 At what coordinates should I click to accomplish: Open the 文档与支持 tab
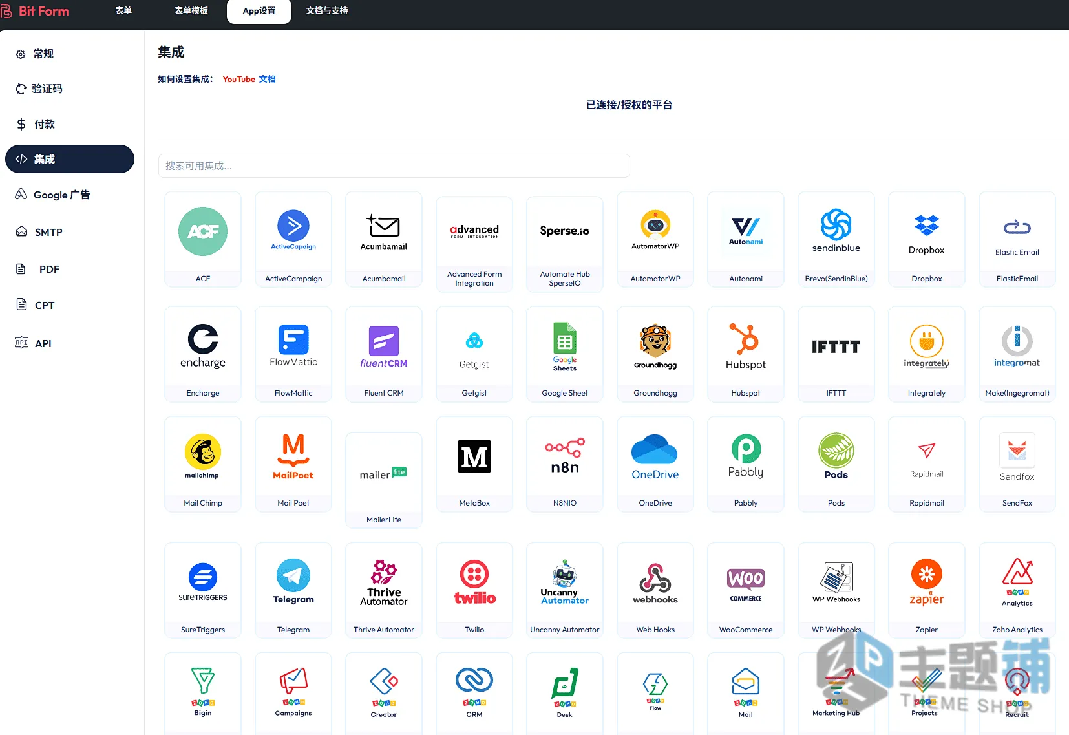click(x=327, y=11)
